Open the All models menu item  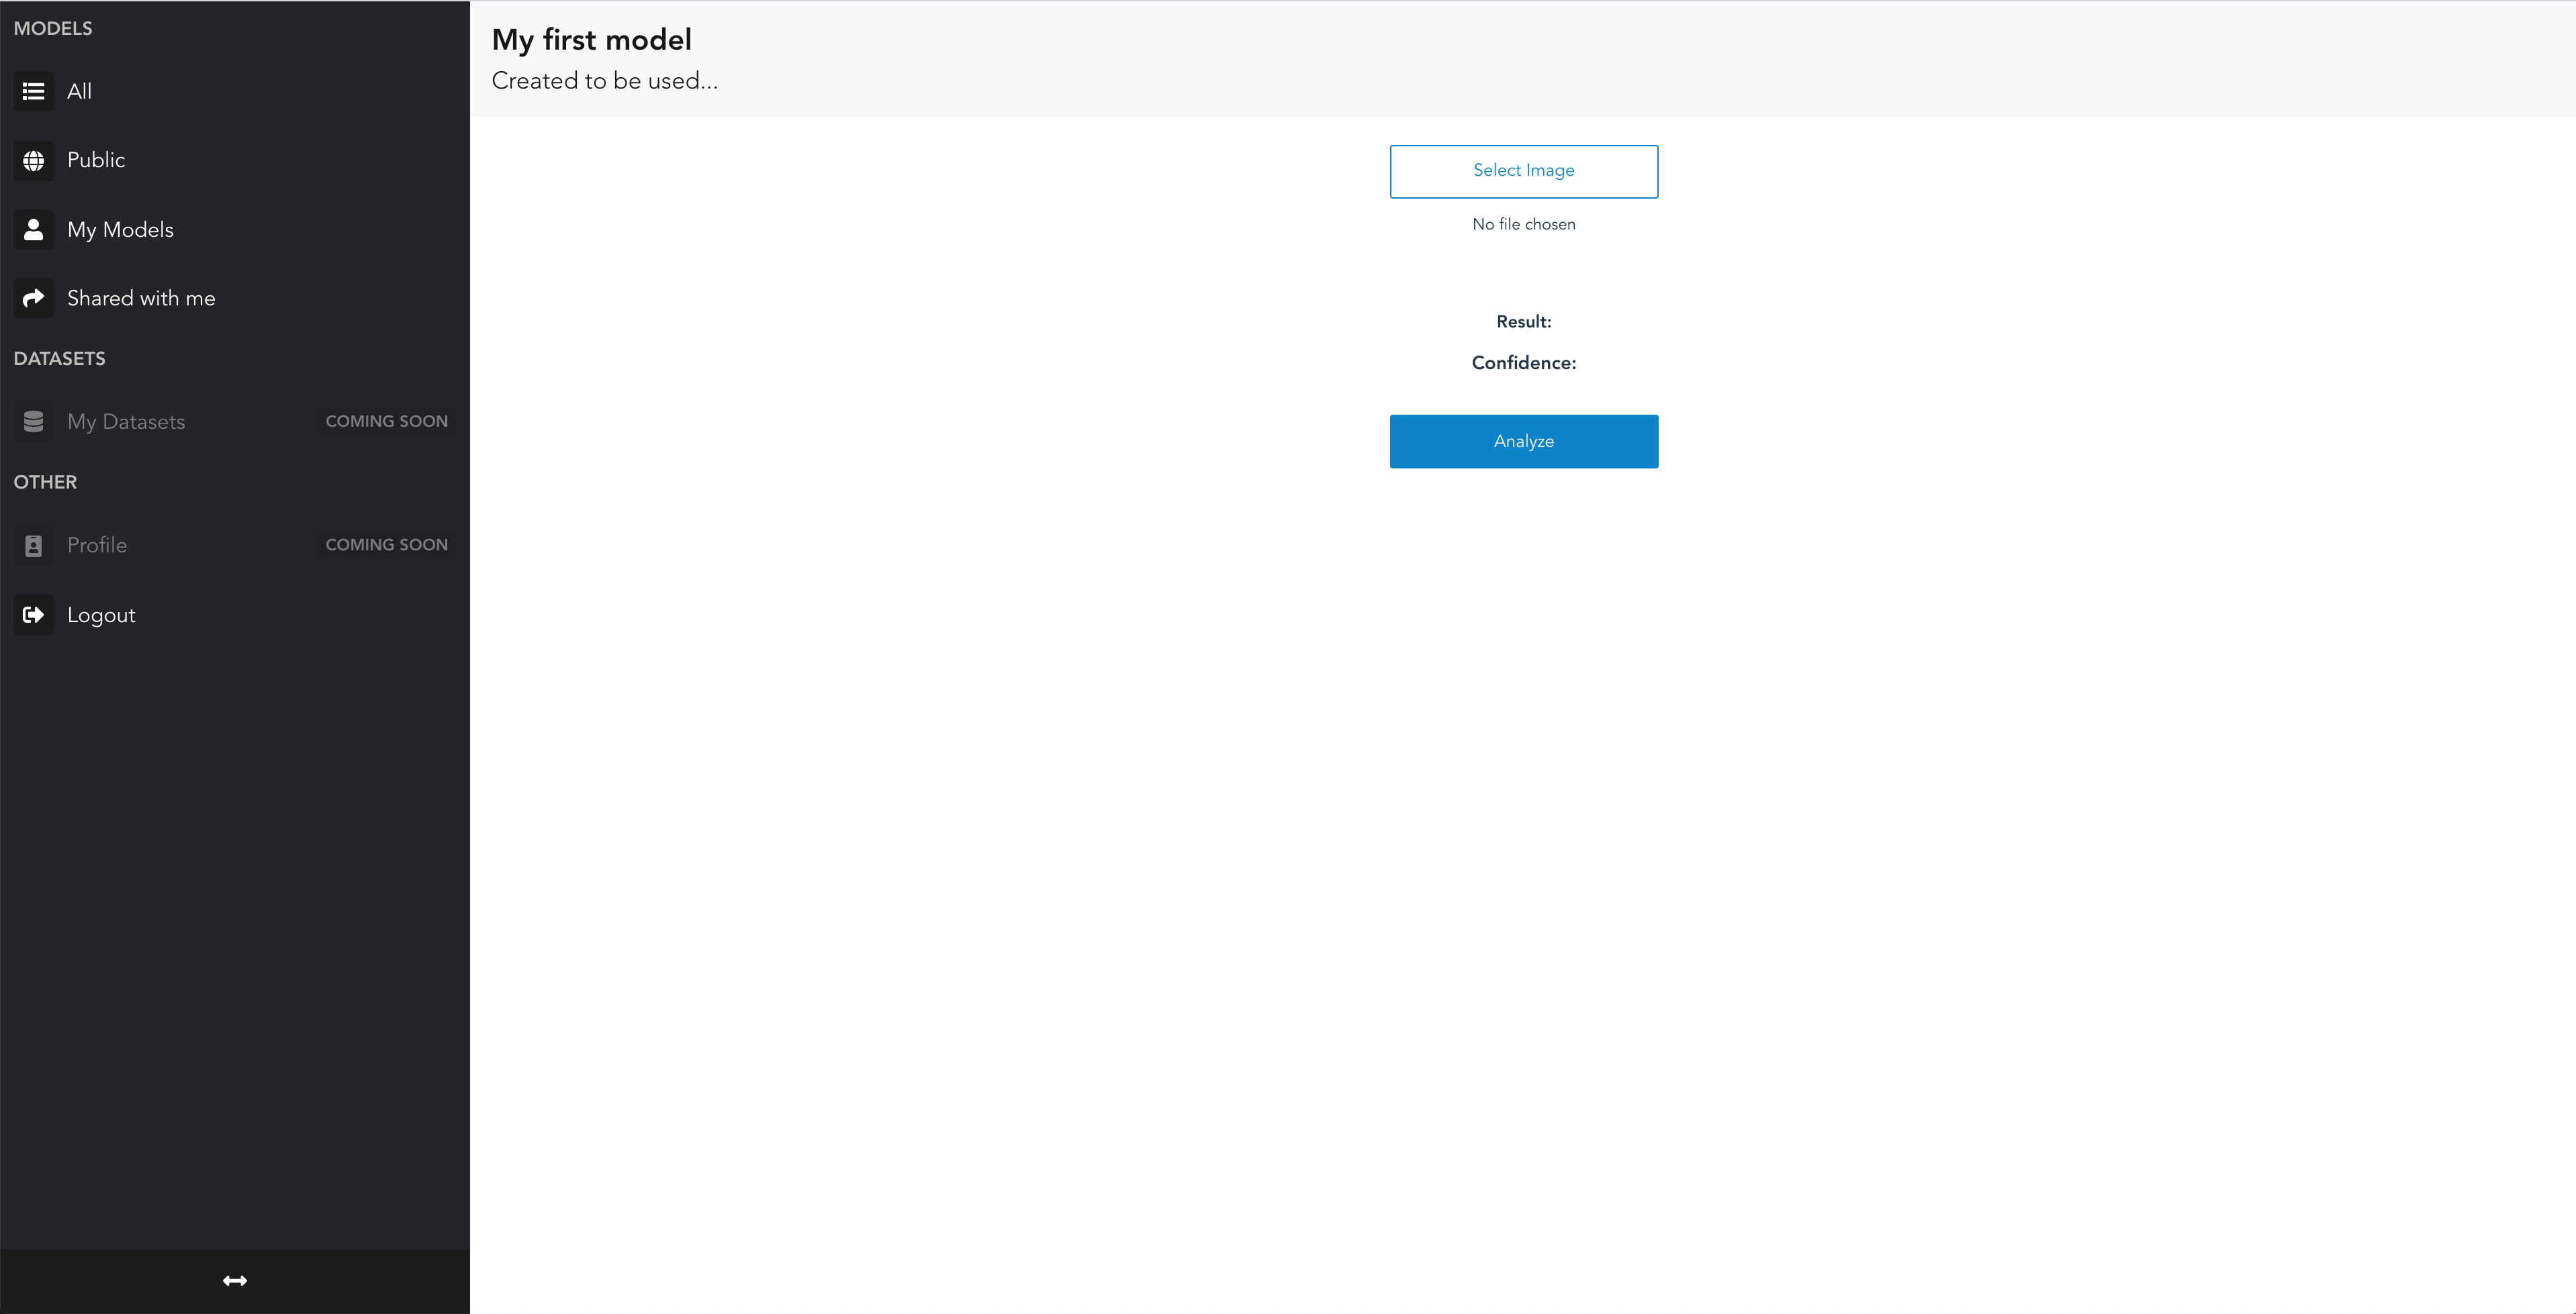tap(79, 91)
